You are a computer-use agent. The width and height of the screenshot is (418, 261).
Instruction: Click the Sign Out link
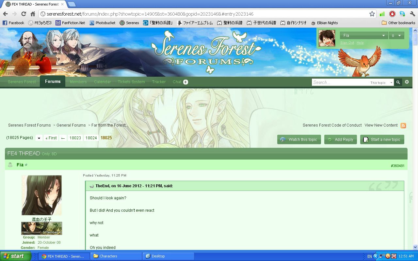pyautogui.click(x=347, y=43)
